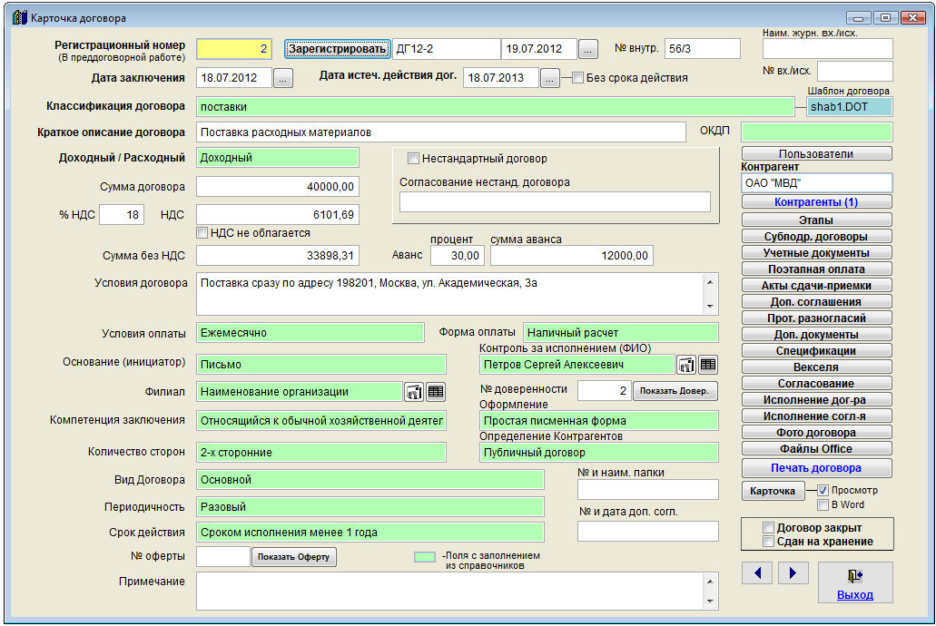936x626 pixels.
Task: Click table icon next to Контроль за исполнением
Action: 708,365
